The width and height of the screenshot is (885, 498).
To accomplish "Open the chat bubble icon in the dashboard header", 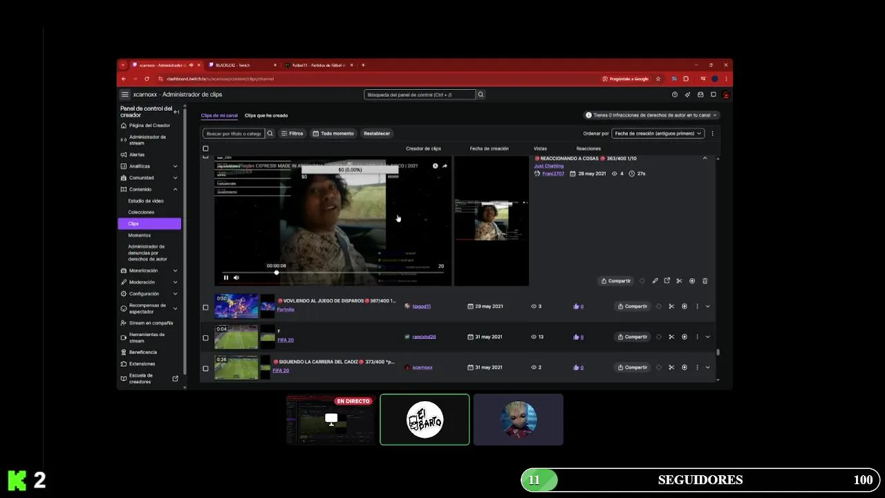I will [713, 95].
